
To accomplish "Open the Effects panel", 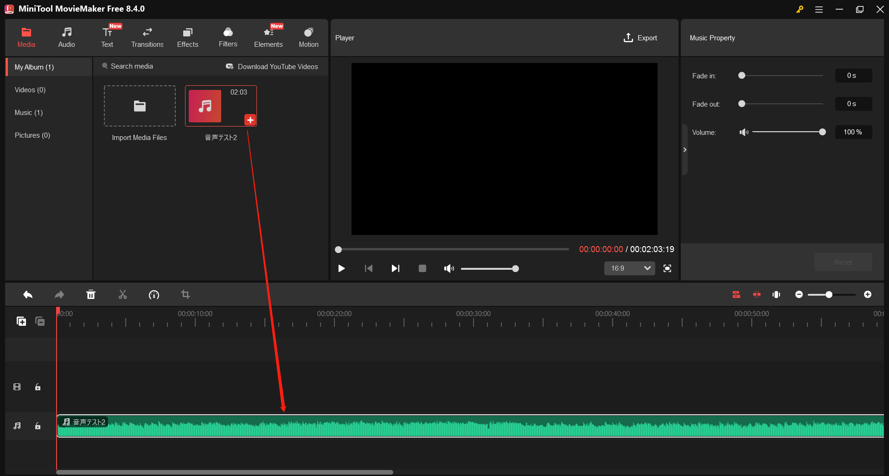I will pyautogui.click(x=187, y=37).
